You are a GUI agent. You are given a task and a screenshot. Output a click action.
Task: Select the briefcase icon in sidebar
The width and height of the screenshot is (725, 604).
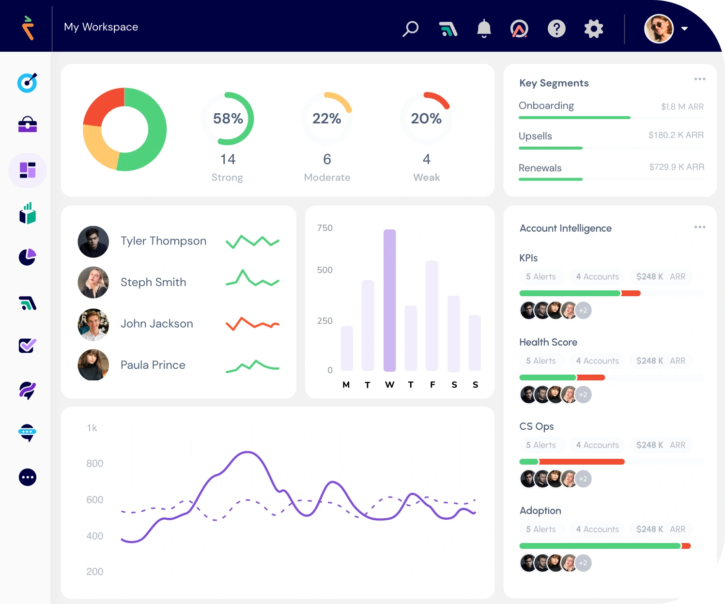[x=28, y=124]
